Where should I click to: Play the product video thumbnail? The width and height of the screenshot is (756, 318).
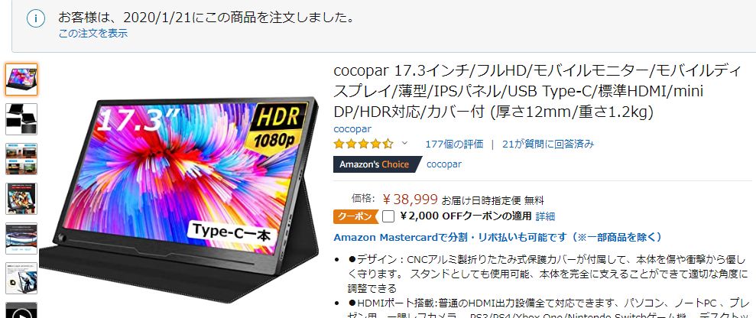click(21, 310)
